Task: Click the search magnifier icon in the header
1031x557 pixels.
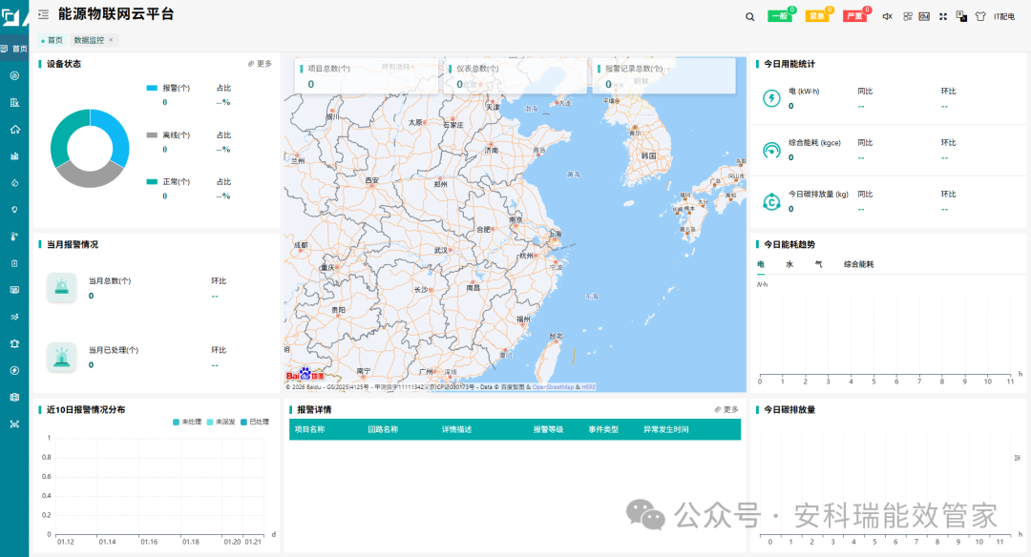Action: tap(749, 16)
